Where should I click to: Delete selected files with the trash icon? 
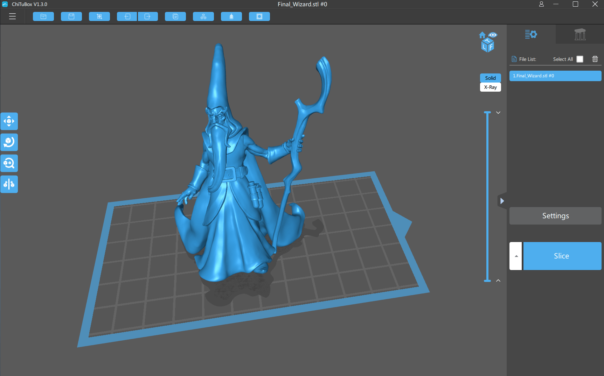tap(595, 59)
